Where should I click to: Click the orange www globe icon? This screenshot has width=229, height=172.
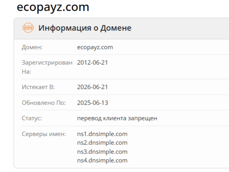tap(28, 28)
